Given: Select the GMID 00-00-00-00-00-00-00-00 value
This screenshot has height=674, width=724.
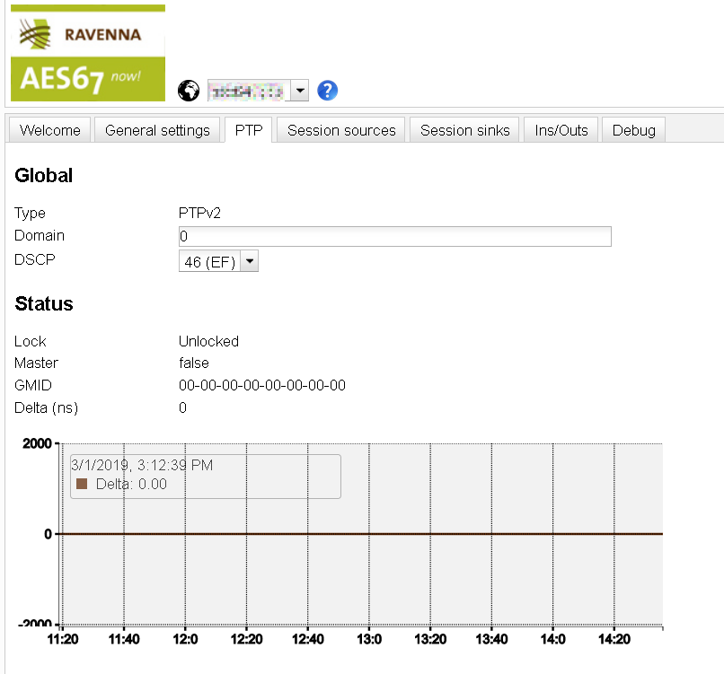Looking at the screenshot, I should [x=262, y=385].
